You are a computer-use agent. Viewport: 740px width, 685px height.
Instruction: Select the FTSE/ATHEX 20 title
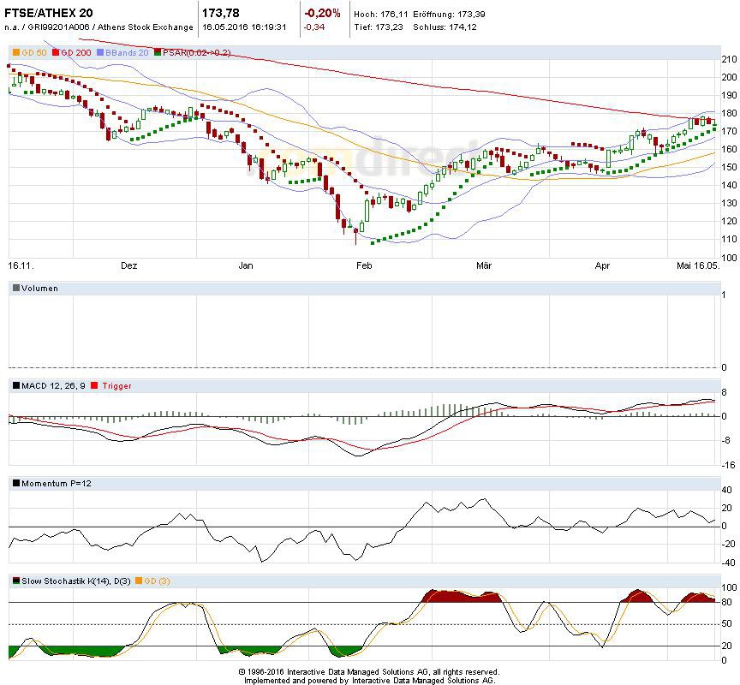pyautogui.click(x=51, y=13)
